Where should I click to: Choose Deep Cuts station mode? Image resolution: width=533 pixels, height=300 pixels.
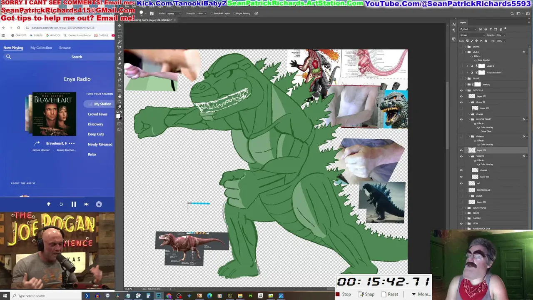click(x=96, y=134)
